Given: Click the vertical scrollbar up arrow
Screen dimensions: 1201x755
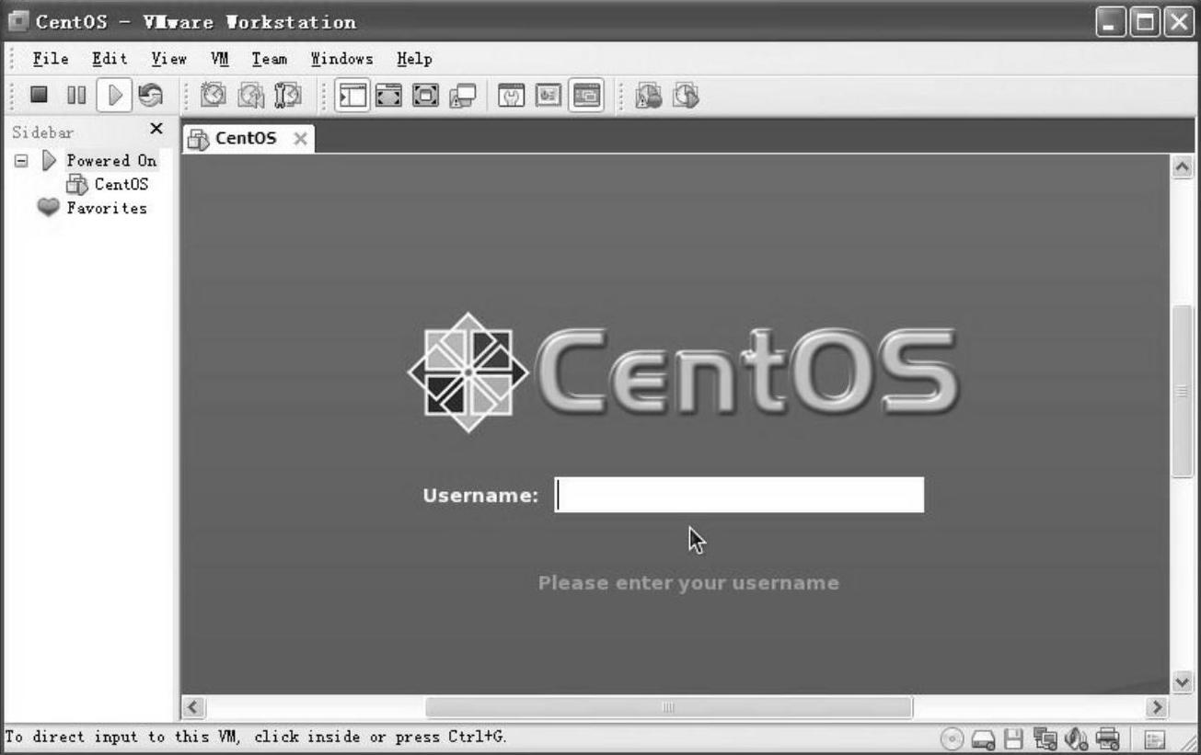Looking at the screenshot, I should point(1183,166).
